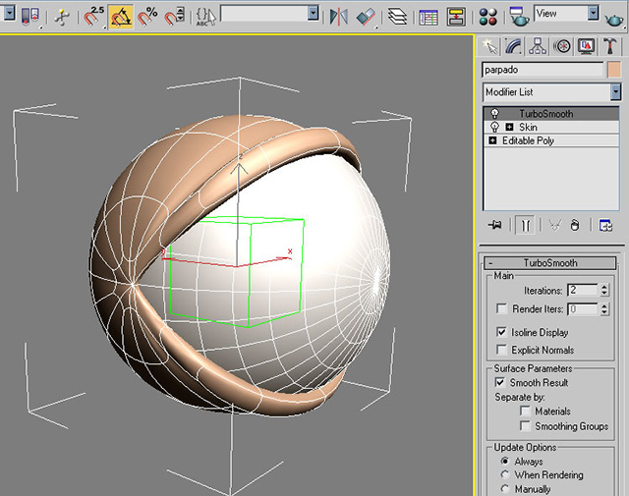Image resolution: width=629 pixels, height=496 pixels.
Task: Enable the Render Iters checkbox
Action: coord(501,308)
